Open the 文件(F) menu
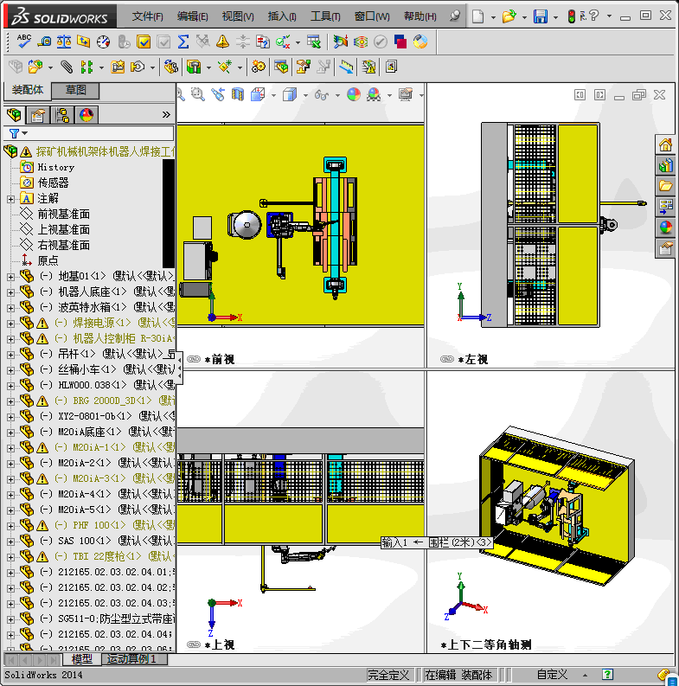 [x=147, y=16]
